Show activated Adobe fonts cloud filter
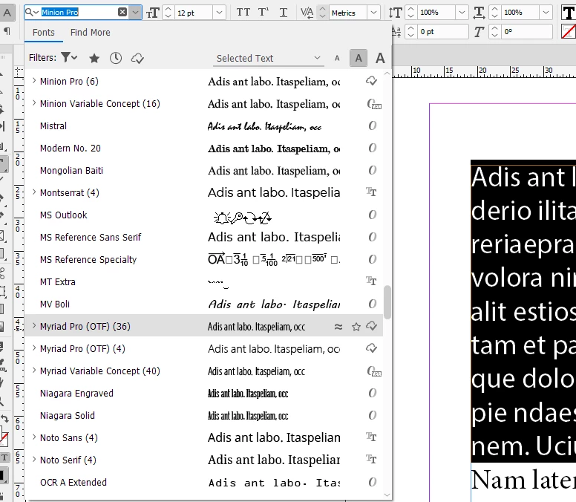 pyautogui.click(x=137, y=58)
